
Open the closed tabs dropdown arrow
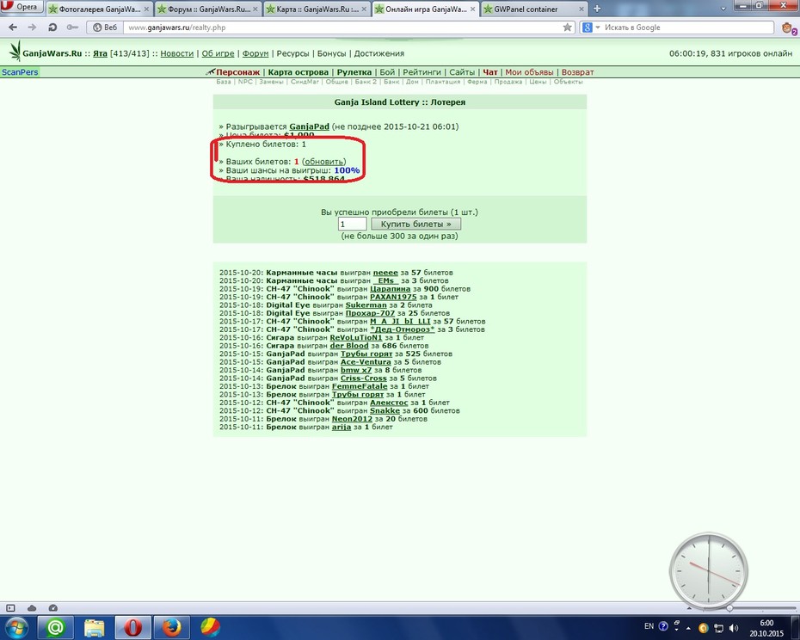click(723, 9)
